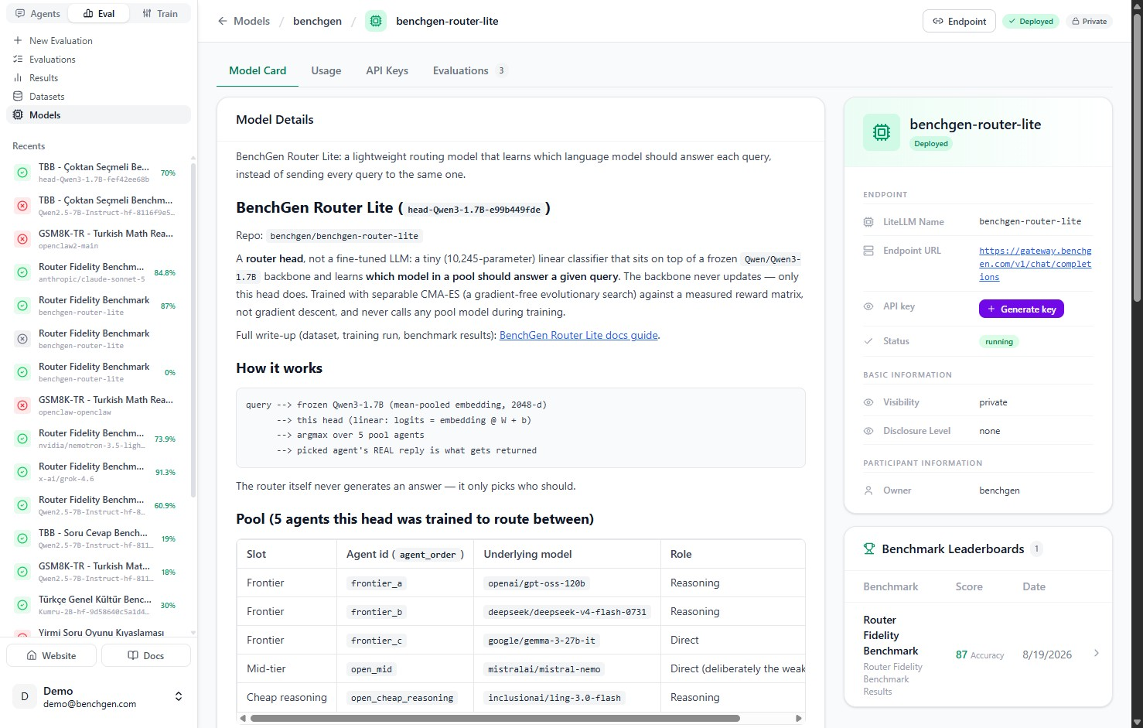Select the Eval tab
Screen dimensions: 1143x728
pyautogui.click(x=99, y=13)
